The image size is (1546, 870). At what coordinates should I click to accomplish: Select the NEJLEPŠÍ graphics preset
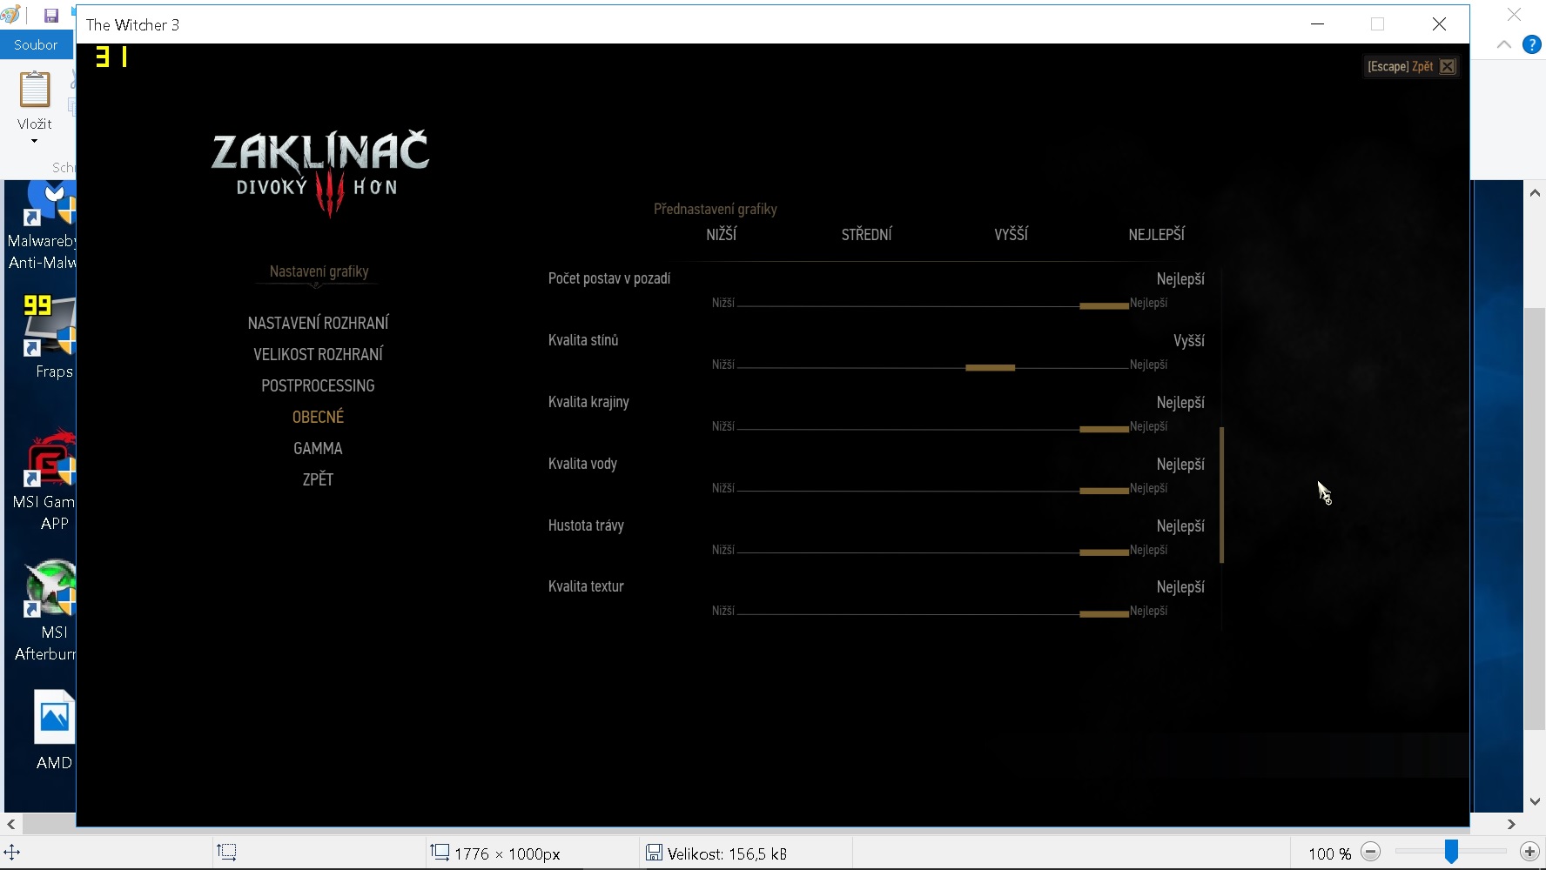coord(1157,235)
